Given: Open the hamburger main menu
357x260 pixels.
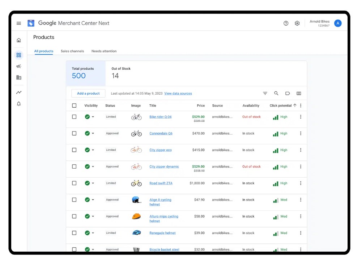Looking at the screenshot, I should pos(19,23).
